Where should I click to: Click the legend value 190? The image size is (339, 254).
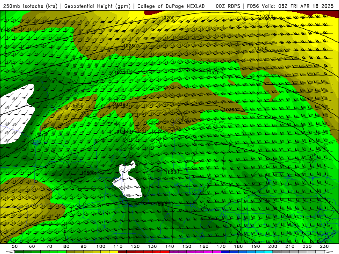[x=256, y=246]
